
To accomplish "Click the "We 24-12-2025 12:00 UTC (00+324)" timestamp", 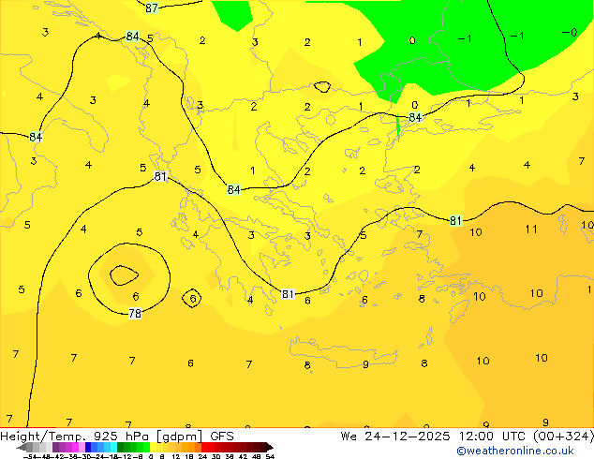I will tap(468, 436).
